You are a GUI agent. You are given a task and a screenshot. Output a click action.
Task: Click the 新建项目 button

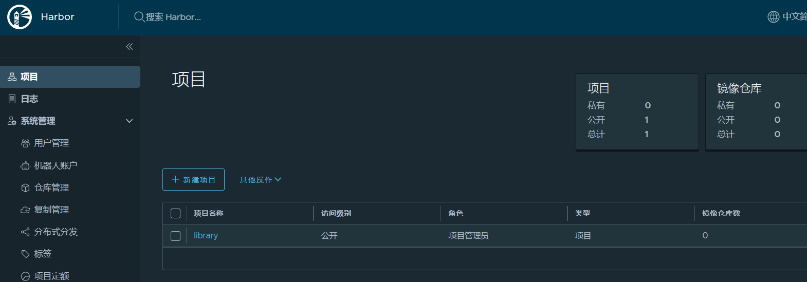(x=193, y=180)
